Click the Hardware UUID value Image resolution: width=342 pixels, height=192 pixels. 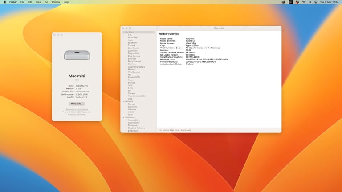(x=207, y=60)
